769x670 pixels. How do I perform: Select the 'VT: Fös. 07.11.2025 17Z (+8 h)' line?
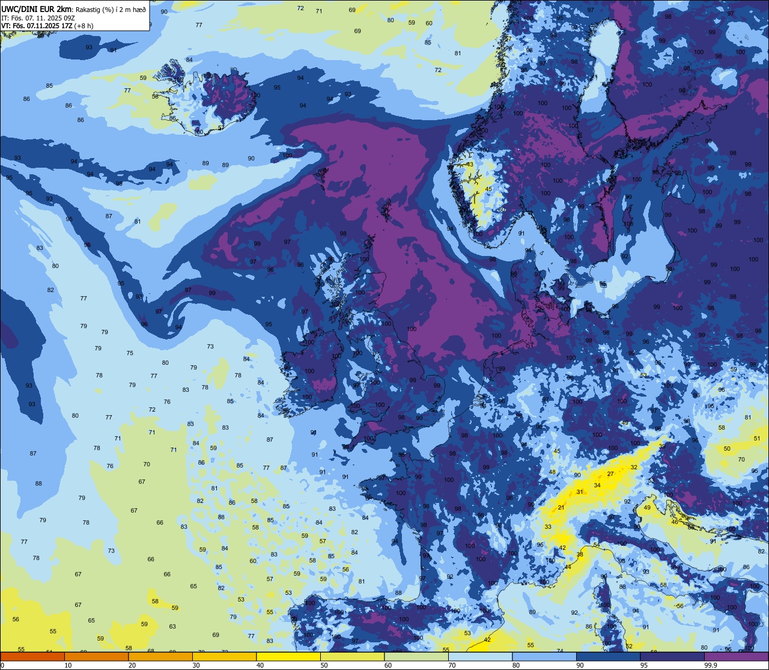click(x=47, y=26)
